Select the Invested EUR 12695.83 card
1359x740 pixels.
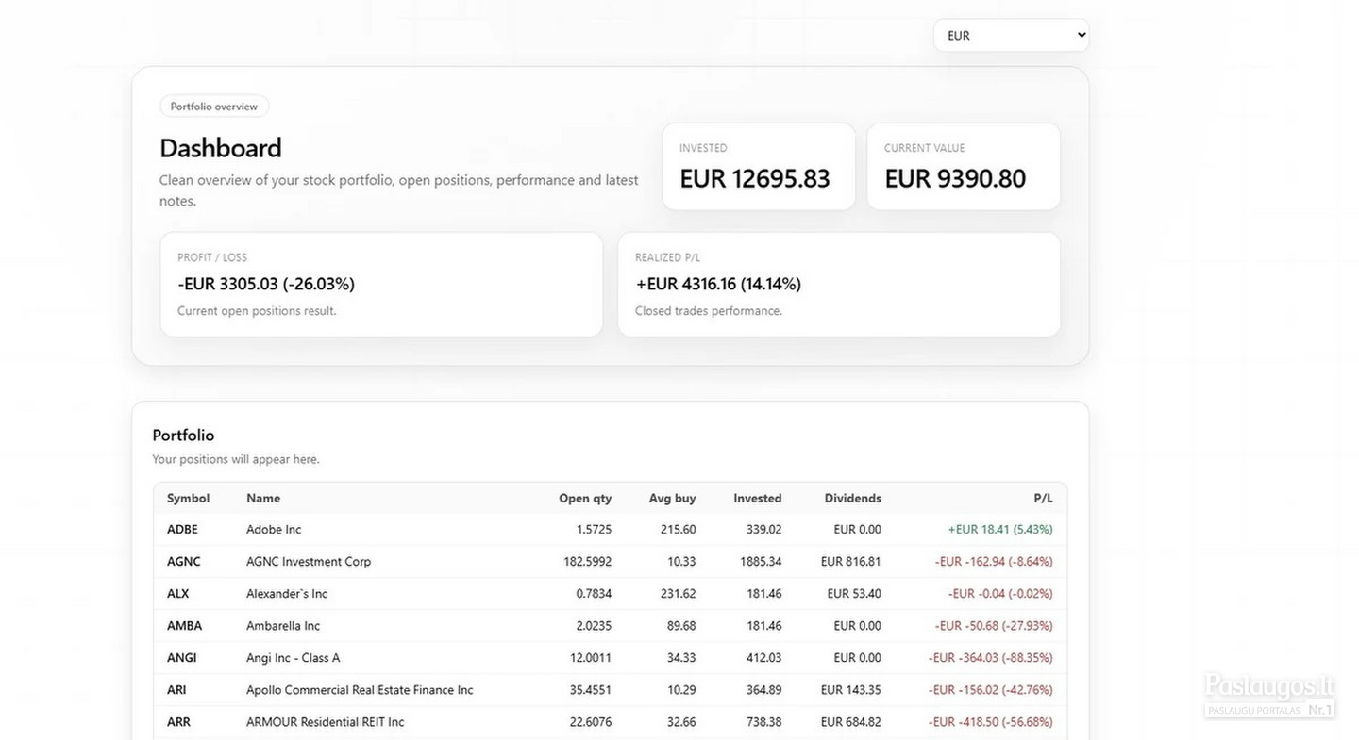tap(759, 167)
